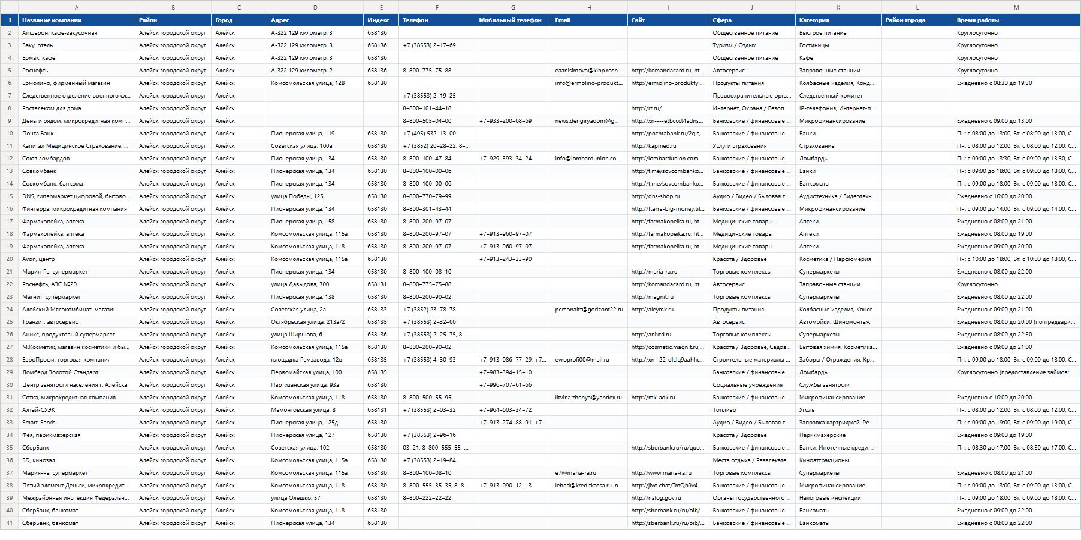The width and height of the screenshot is (1081, 540).
Task: Select the 'Район города' header cell
Action: tap(917, 20)
